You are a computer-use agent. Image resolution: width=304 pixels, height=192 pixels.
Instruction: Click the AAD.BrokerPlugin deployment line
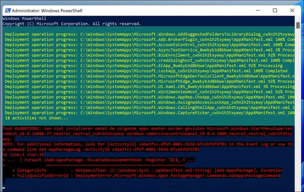click(150, 39)
